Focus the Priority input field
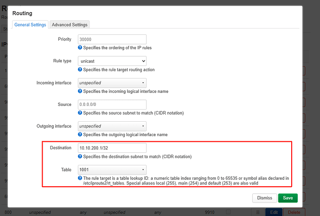Image resolution: width=320 pixels, height=216 pixels. pos(112,39)
